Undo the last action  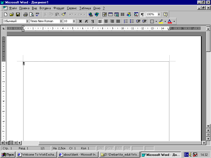pos(71,14)
